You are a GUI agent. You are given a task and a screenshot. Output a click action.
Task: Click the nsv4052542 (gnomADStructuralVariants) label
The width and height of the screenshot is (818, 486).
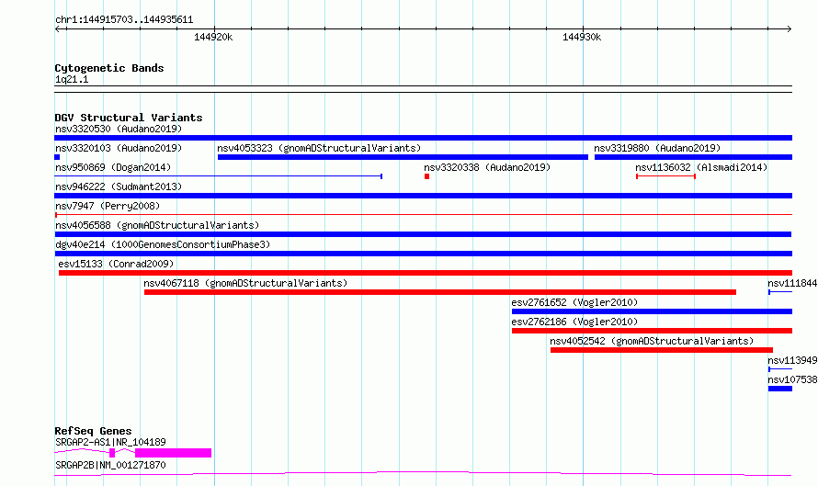(x=652, y=341)
